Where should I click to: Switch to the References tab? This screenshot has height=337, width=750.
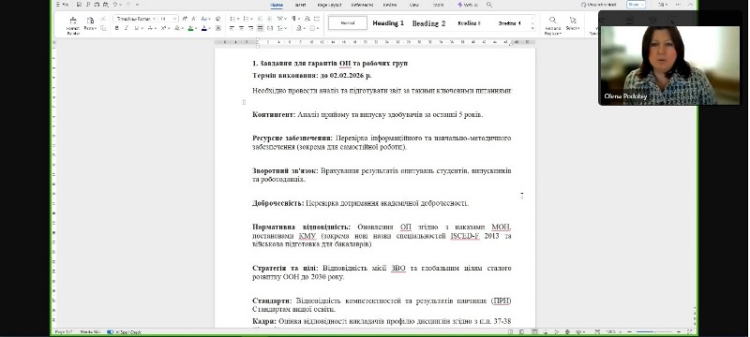point(363,5)
